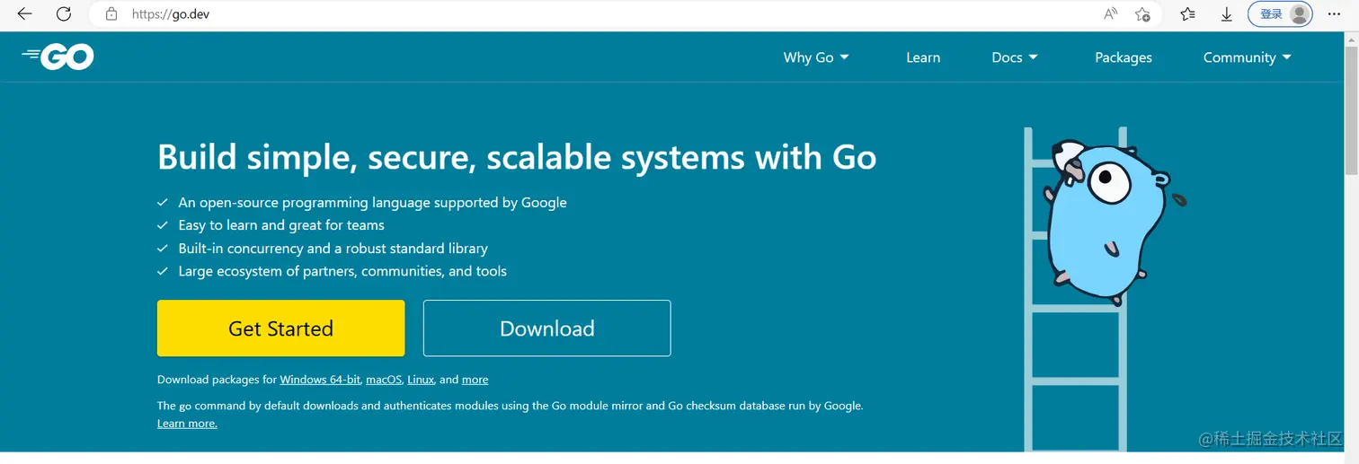Expand the Why Go dropdown menu

[816, 57]
